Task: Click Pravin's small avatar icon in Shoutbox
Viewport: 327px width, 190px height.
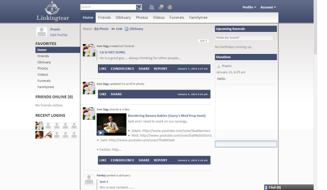Action: [x=219, y=66]
